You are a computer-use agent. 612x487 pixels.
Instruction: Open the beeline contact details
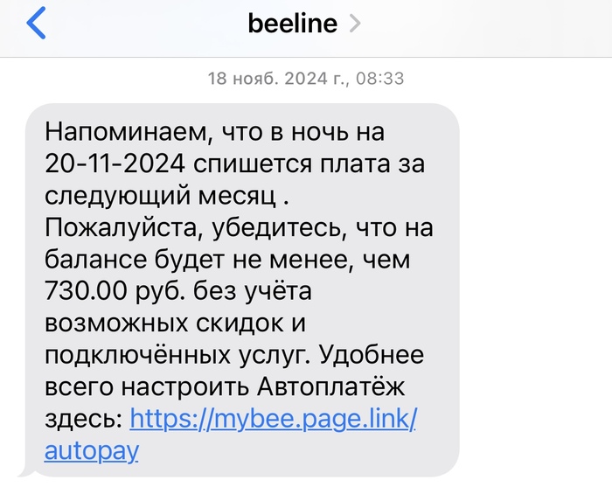292,24
